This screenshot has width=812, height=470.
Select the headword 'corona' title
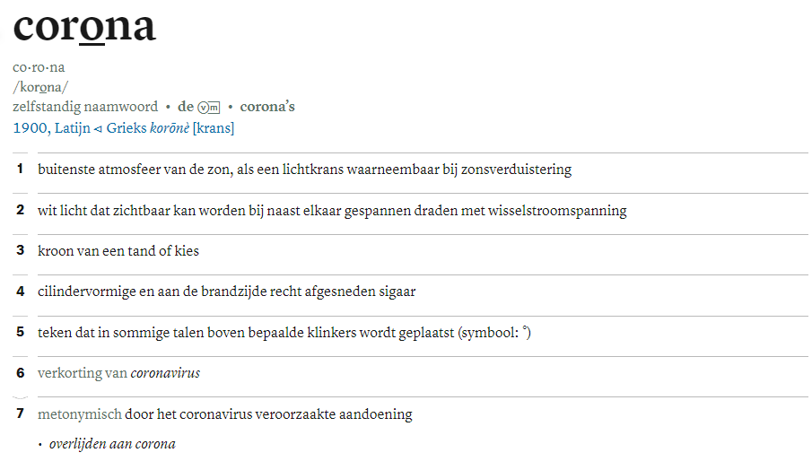pos(84,27)
